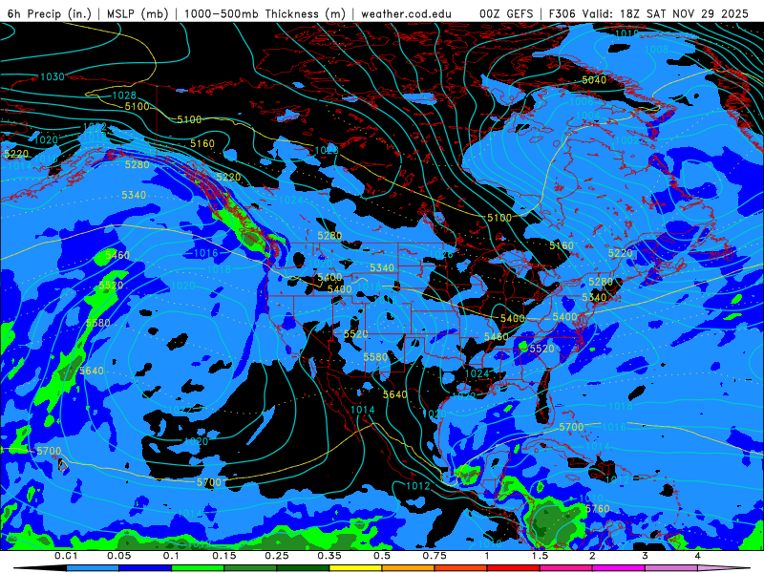Click the dark blue 0.05–0.1 legend swatch

point(145,568)
